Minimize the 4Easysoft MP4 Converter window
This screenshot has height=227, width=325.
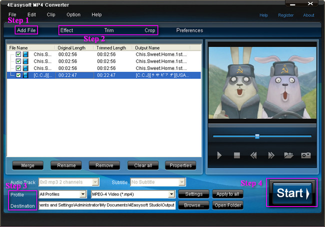click(x=292, y=4)
